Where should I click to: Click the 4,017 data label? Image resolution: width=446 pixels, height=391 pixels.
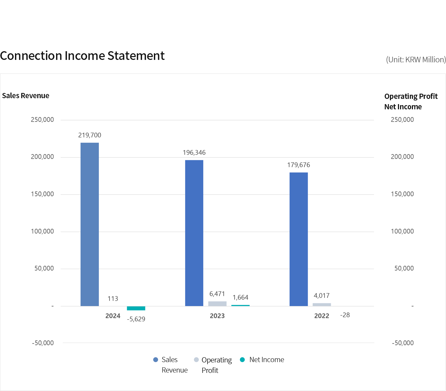[322, 296]
